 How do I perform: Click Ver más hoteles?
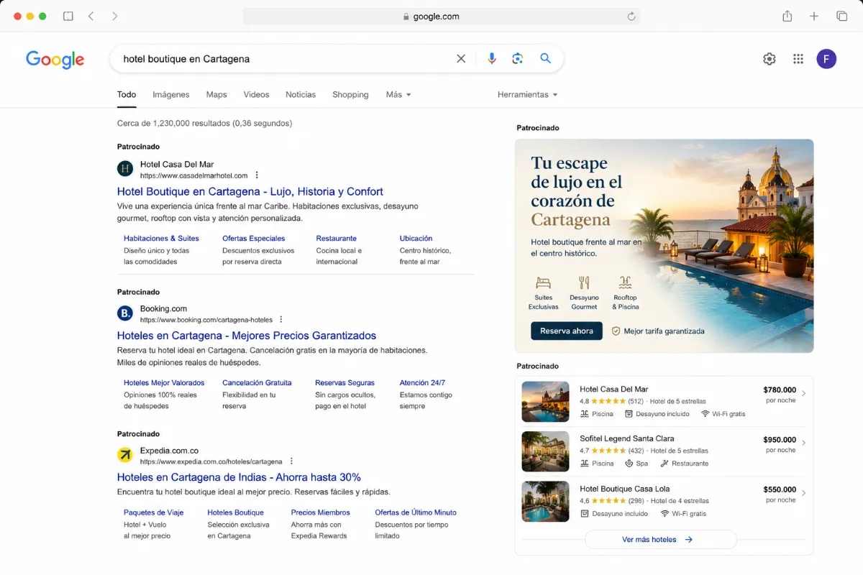[x=660, y=539]
